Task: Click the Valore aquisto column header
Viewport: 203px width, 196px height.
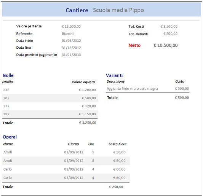Action: pos(83,82)
